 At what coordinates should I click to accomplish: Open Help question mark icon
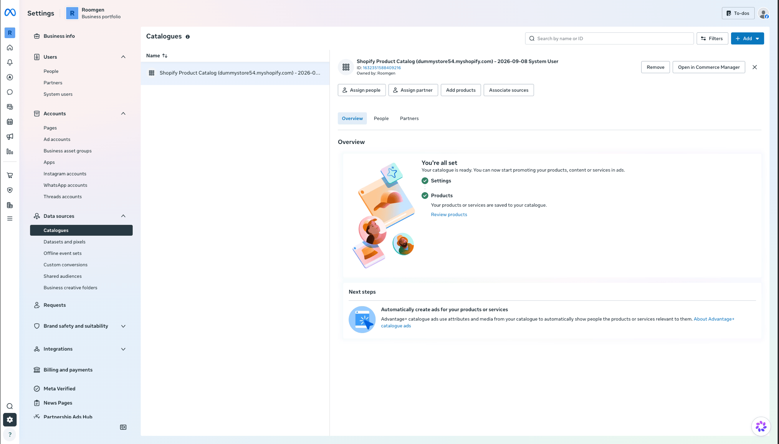click(10, 435)
